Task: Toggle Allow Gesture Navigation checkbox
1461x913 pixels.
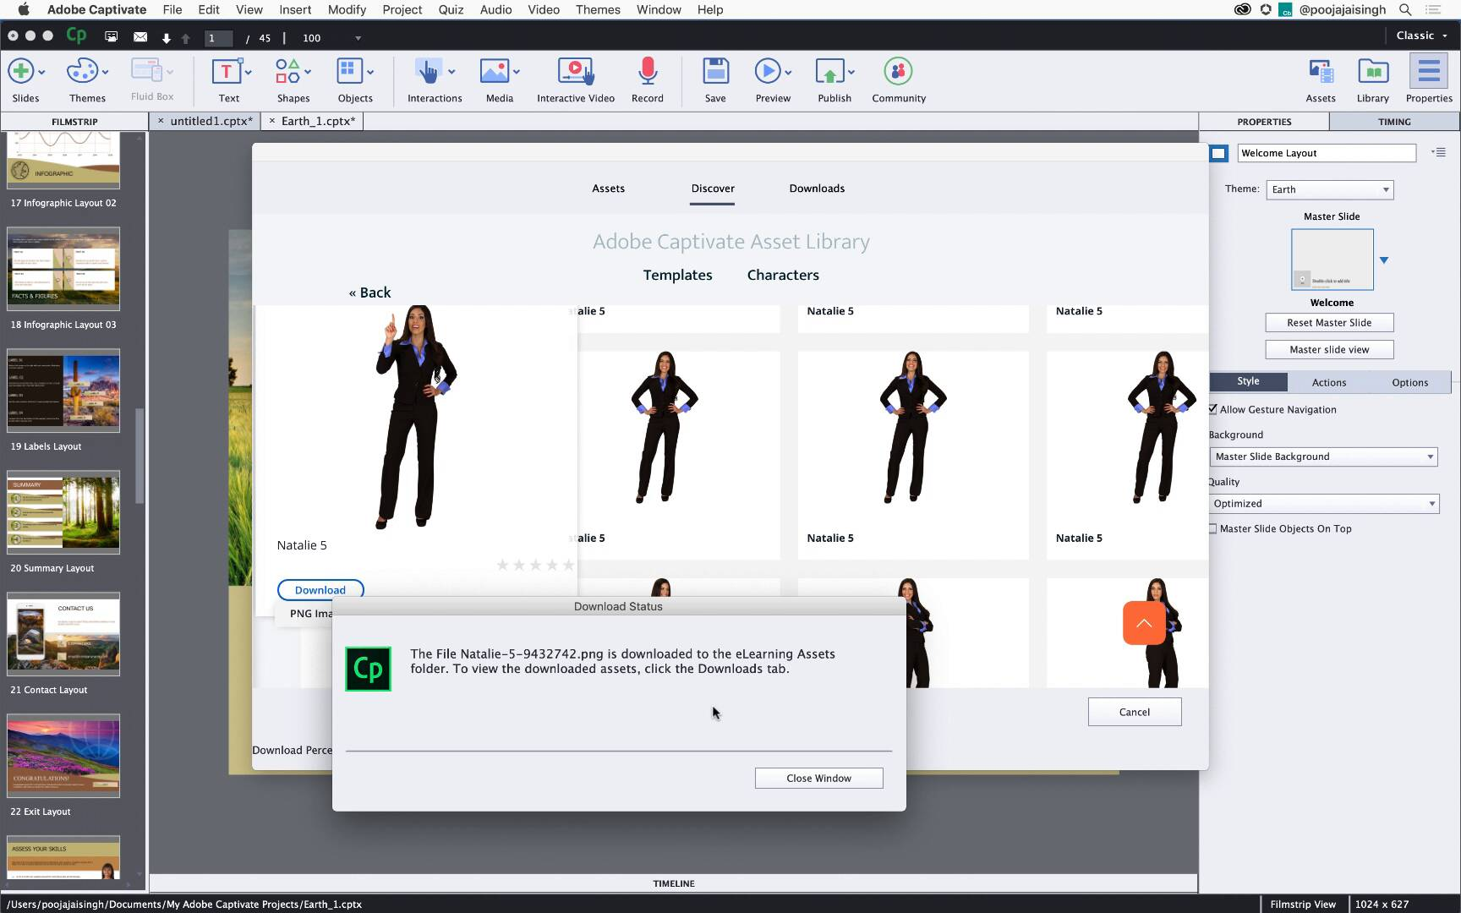Action: (1213, 409)
